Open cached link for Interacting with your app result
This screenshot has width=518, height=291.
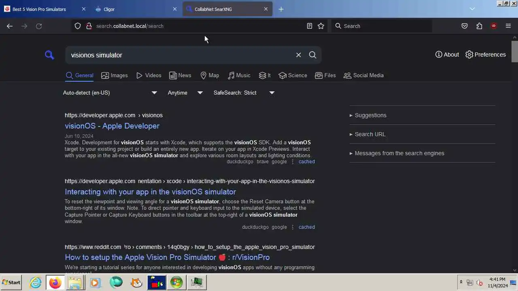pyautogui.click(x=306, y=227)
